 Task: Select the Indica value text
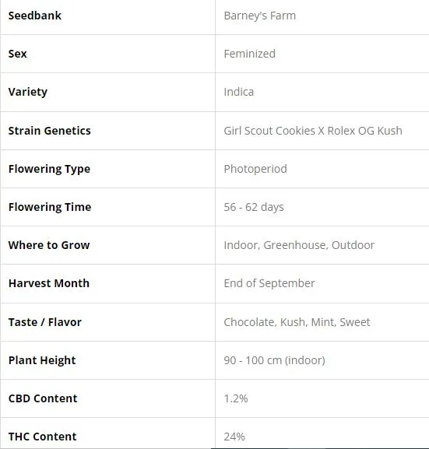click(x=239, y=92)
